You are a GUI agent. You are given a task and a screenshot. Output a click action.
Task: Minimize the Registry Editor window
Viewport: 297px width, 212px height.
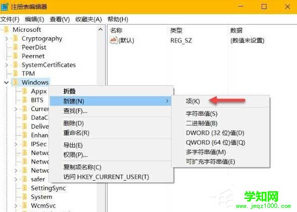(x=241, y=7)
